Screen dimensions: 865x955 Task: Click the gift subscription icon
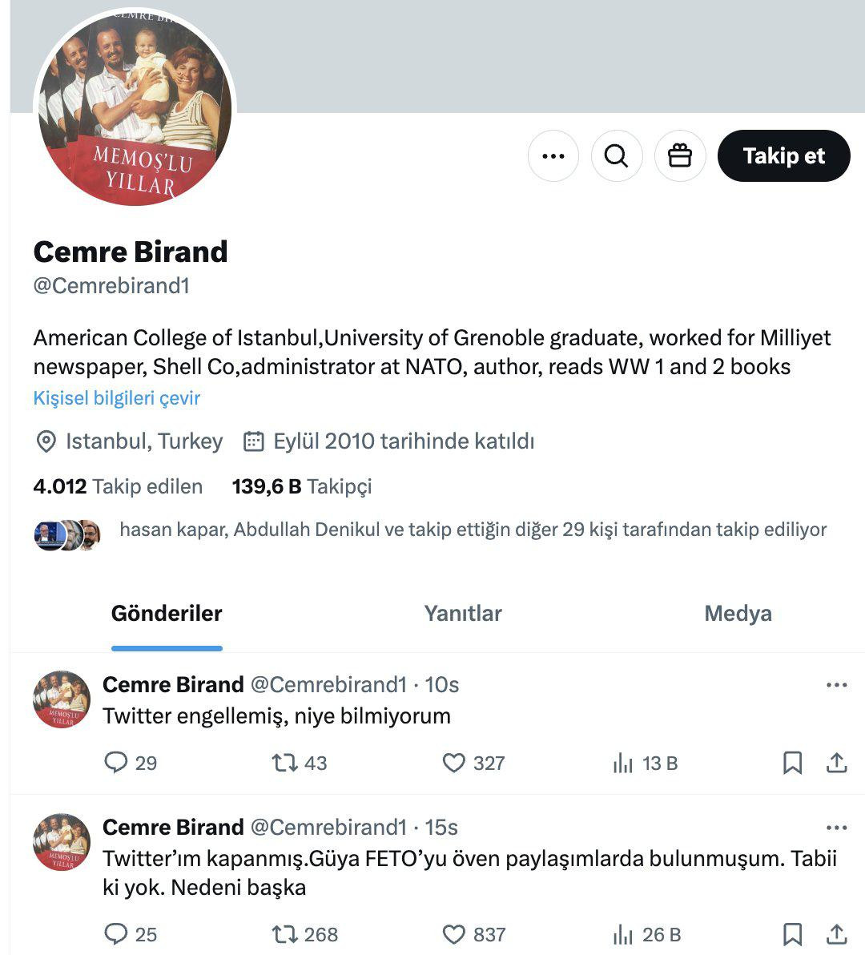tap(679, 156)
